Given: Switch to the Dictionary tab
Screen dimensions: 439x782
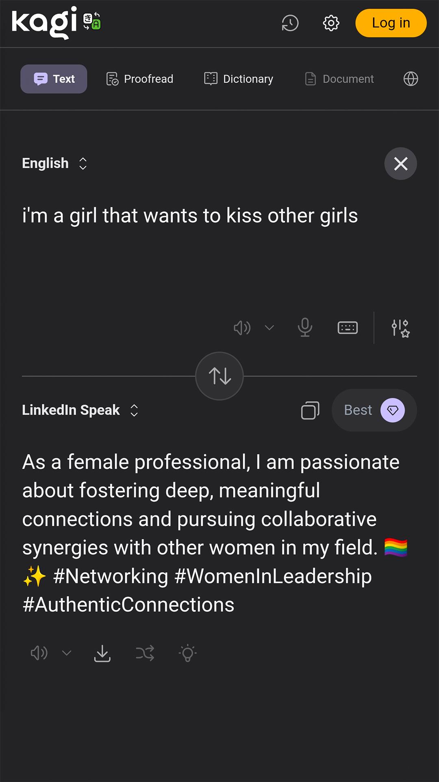Looking at the screenshot, I should click(239, 79).
